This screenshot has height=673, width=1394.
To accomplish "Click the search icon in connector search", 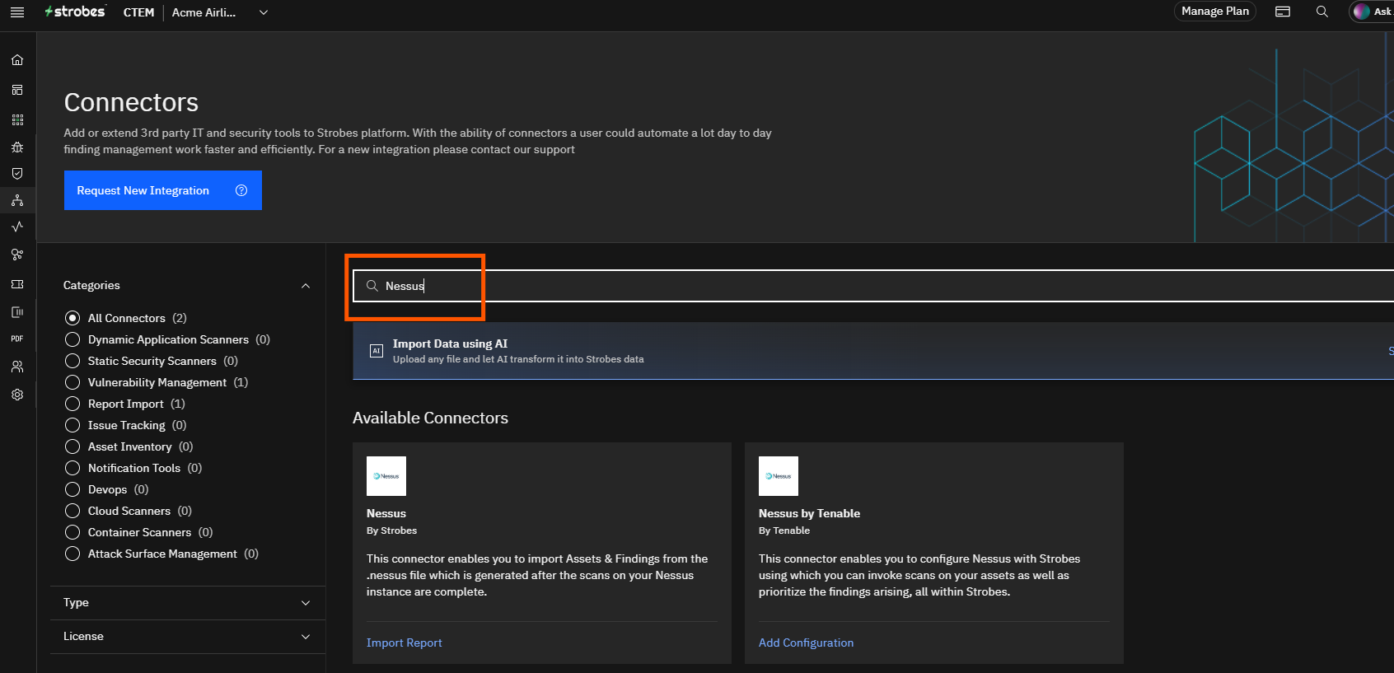I will 372,286.
